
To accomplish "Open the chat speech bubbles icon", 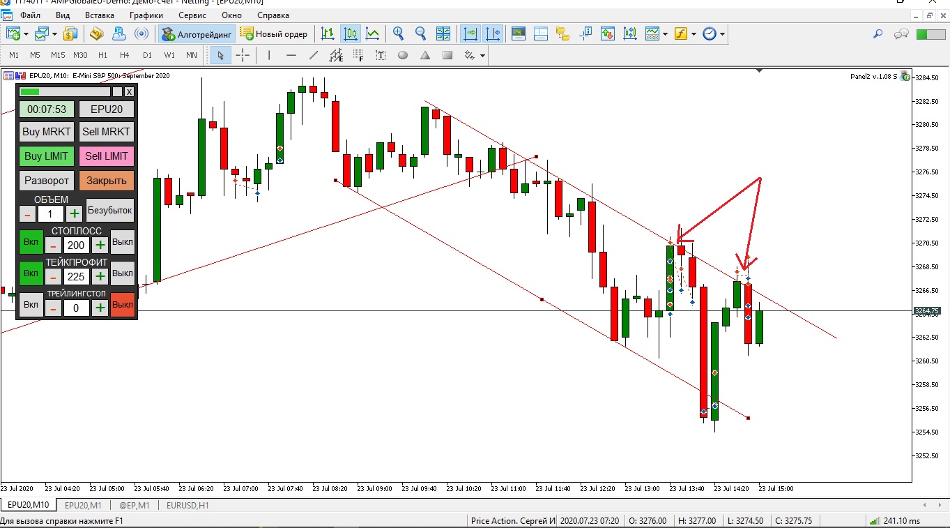I will 902,33.
